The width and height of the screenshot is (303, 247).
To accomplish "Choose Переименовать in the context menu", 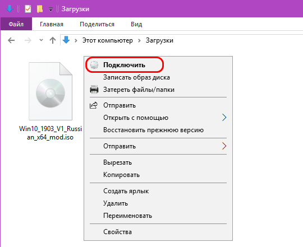I will [x=158, y=216].
